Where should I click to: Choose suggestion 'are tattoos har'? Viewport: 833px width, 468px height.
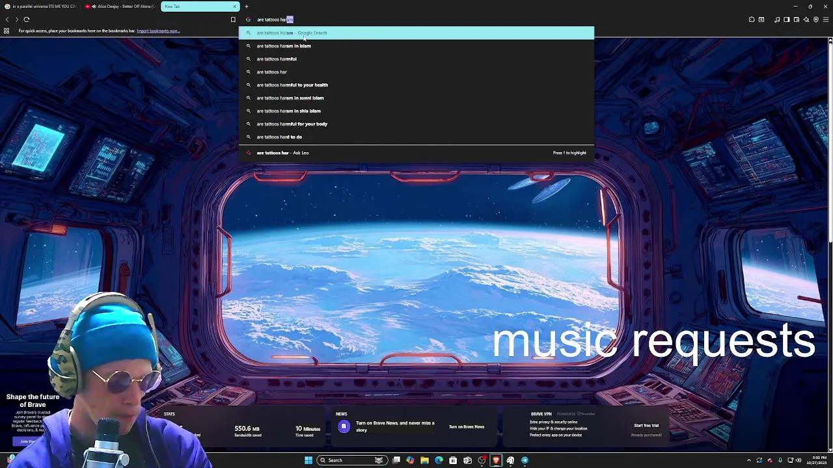click(x=416, y=71)
